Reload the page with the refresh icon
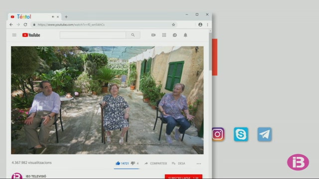This screenshot has height=179, width=319. pos(25,24)
